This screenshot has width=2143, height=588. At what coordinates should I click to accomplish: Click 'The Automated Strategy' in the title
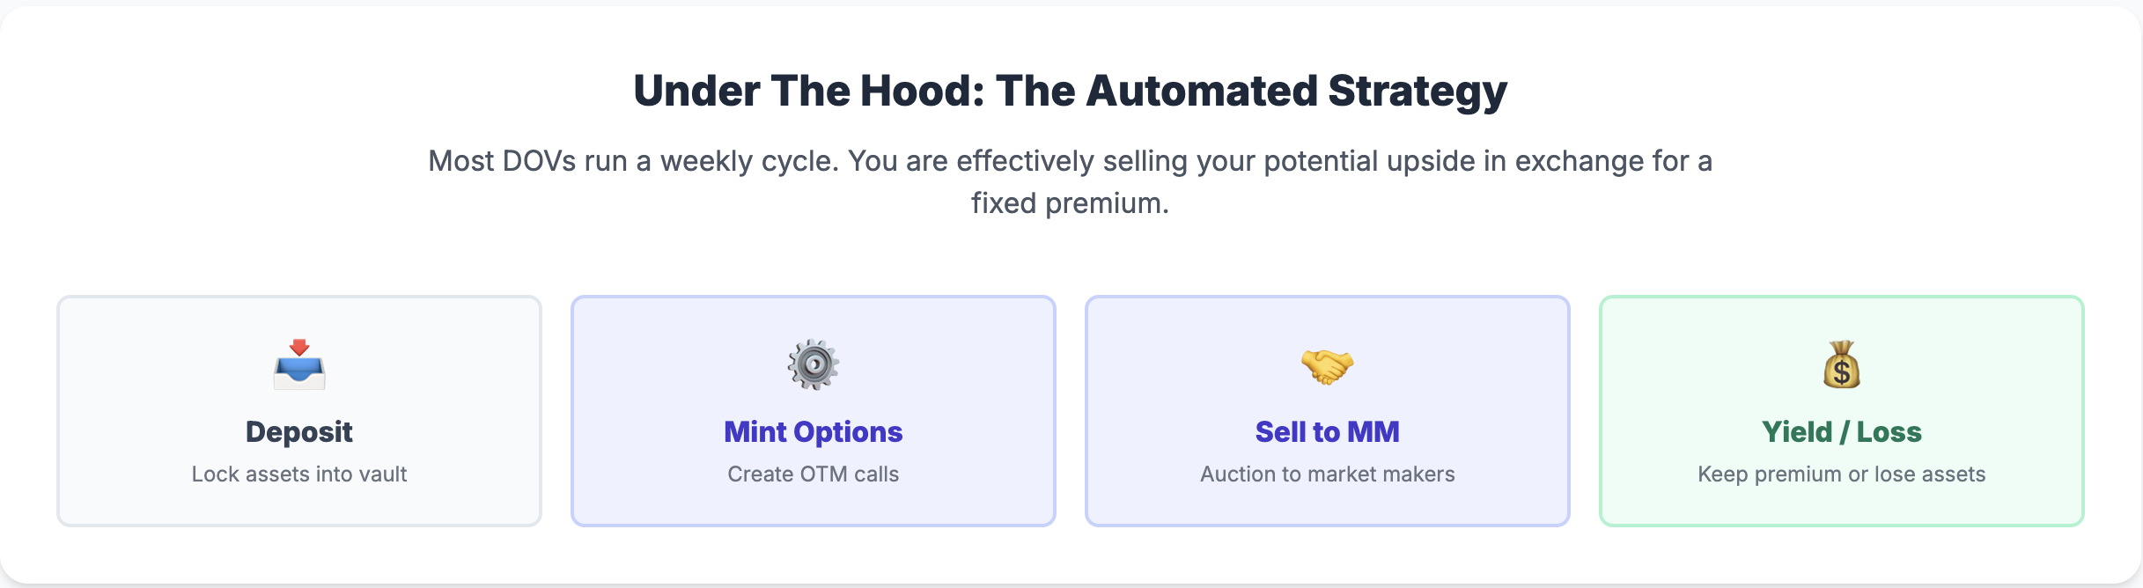pyautogui.click(x=1250, y=91)
